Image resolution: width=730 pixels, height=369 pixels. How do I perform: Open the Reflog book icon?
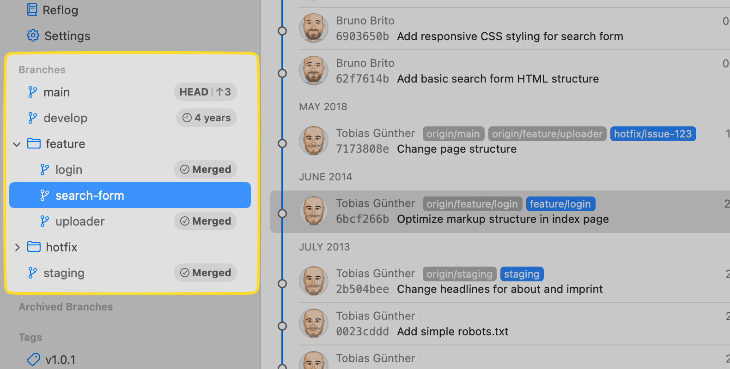pos(32,10)
